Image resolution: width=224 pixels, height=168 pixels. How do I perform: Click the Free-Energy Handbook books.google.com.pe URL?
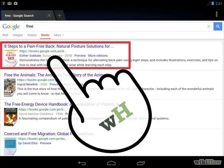42,110
